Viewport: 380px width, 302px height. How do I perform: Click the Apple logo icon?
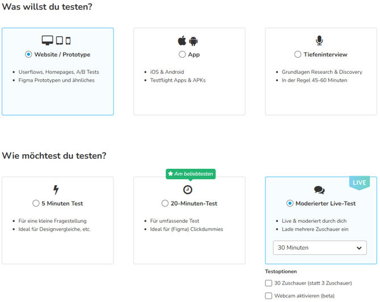coord(182,40)
